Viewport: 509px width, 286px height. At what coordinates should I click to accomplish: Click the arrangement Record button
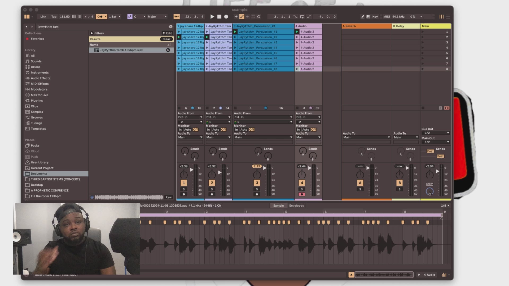pyautogui.click(x=226, y=17)
